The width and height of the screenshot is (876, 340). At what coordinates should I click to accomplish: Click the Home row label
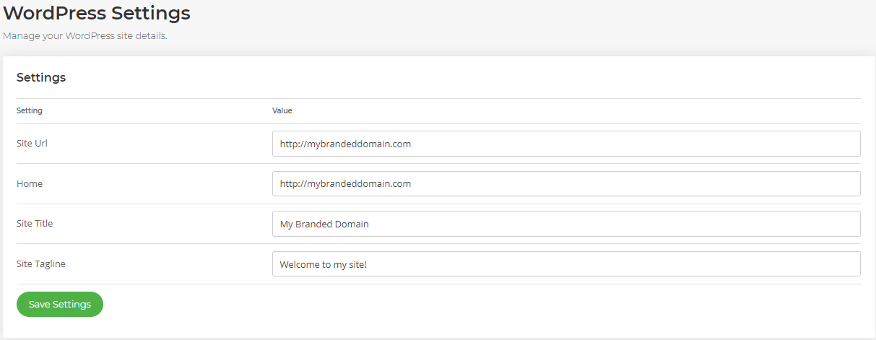tap(30, 183)
